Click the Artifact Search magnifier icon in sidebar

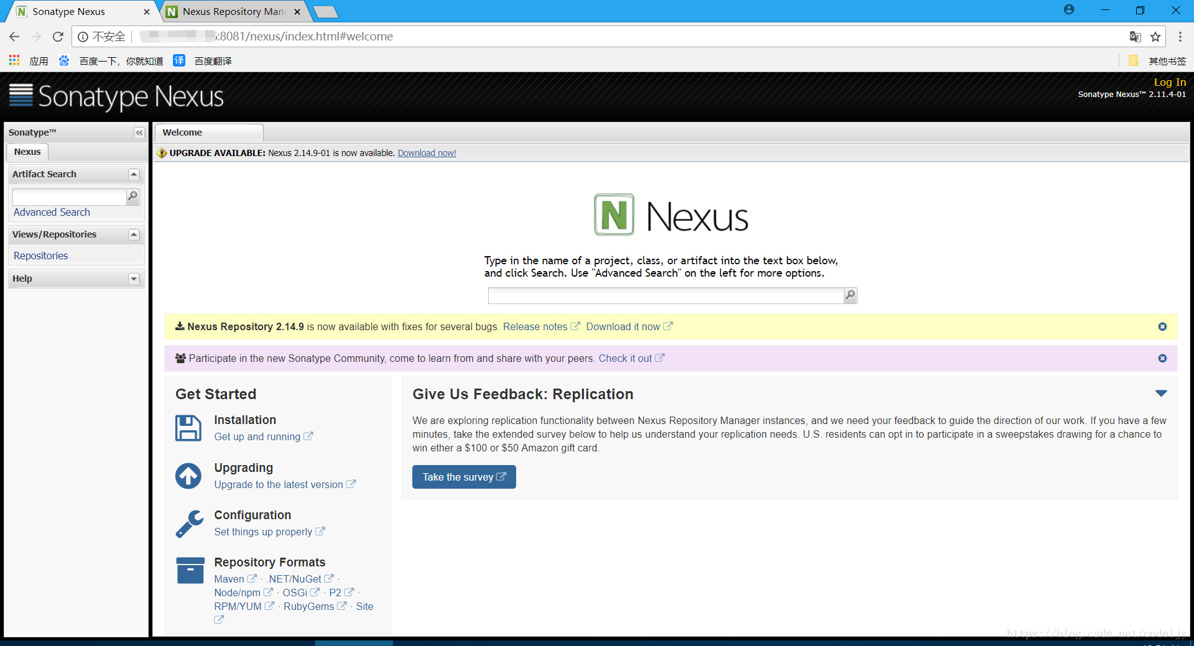pos(132,196)
